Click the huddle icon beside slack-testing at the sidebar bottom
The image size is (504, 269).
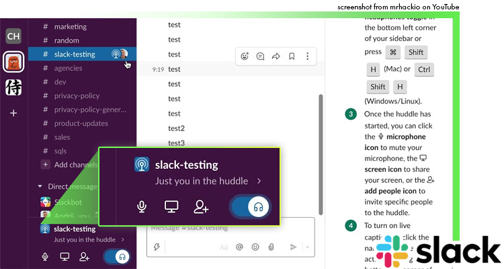(45, 229)
